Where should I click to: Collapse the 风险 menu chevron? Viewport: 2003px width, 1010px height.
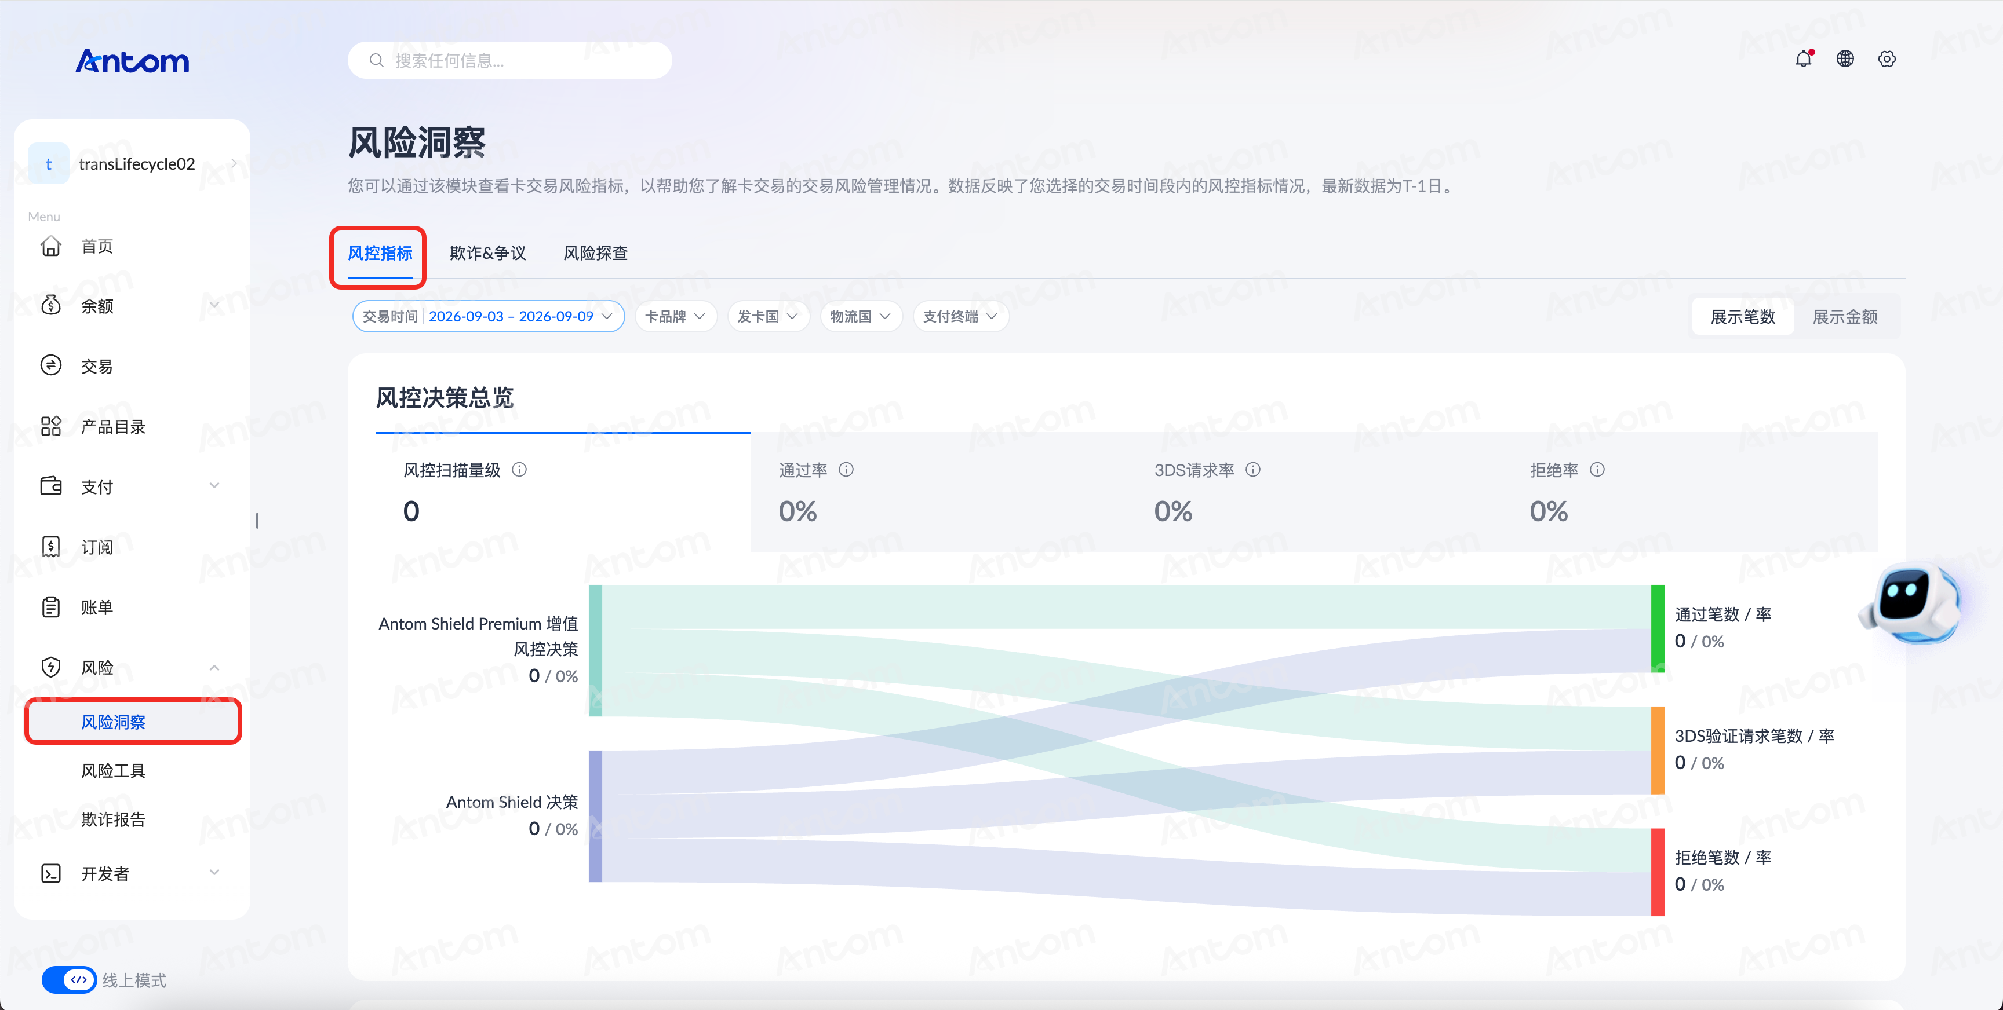214,667
